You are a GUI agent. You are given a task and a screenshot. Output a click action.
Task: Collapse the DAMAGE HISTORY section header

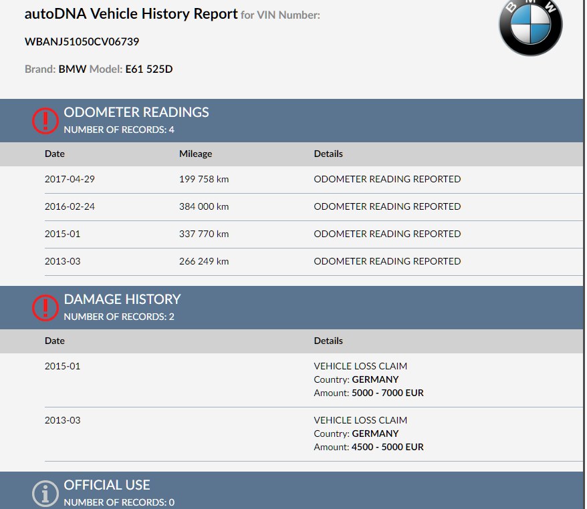pos(122,299)
